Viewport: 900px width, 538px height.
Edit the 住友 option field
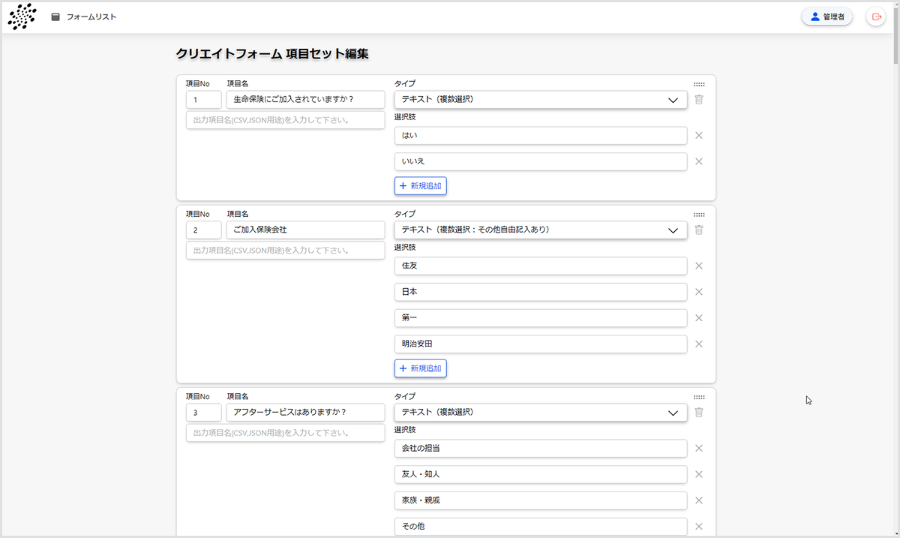(x=541, y=266)
